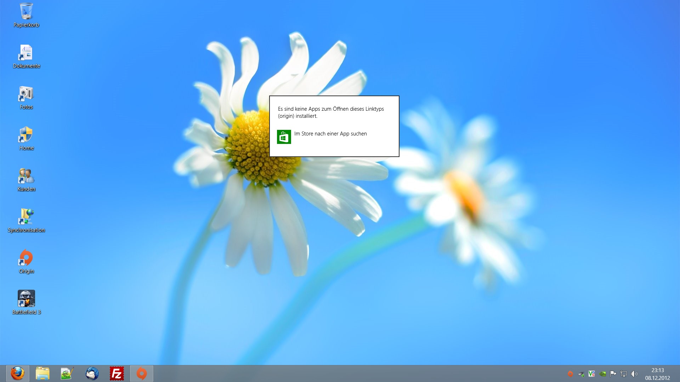680x382 pixels.
Task: Open Firefox from the taskbar
Action: [x=17, y=374]
